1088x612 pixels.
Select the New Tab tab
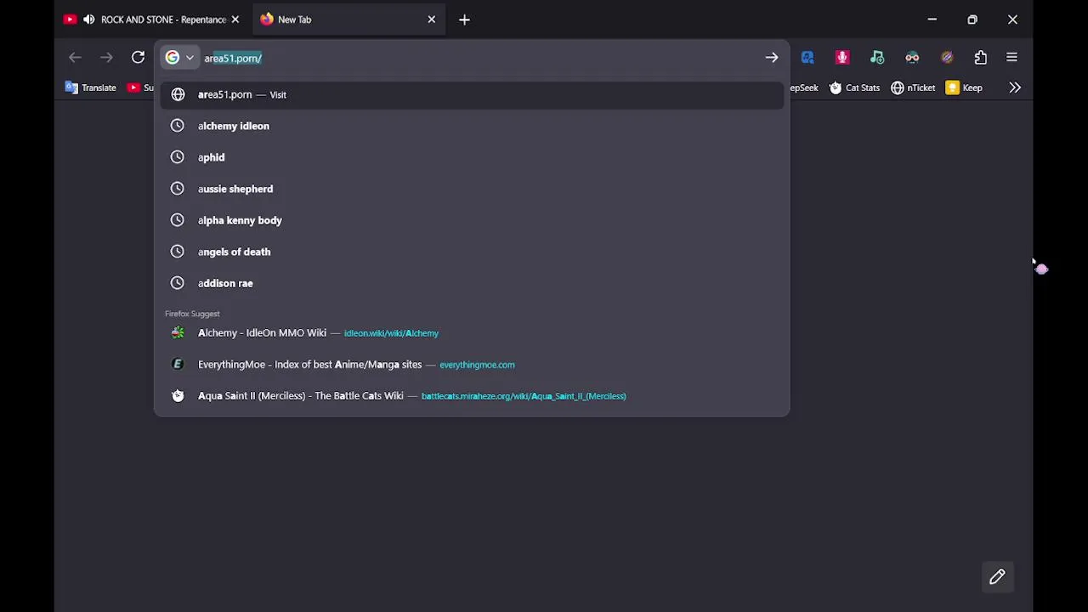point(347,20)
